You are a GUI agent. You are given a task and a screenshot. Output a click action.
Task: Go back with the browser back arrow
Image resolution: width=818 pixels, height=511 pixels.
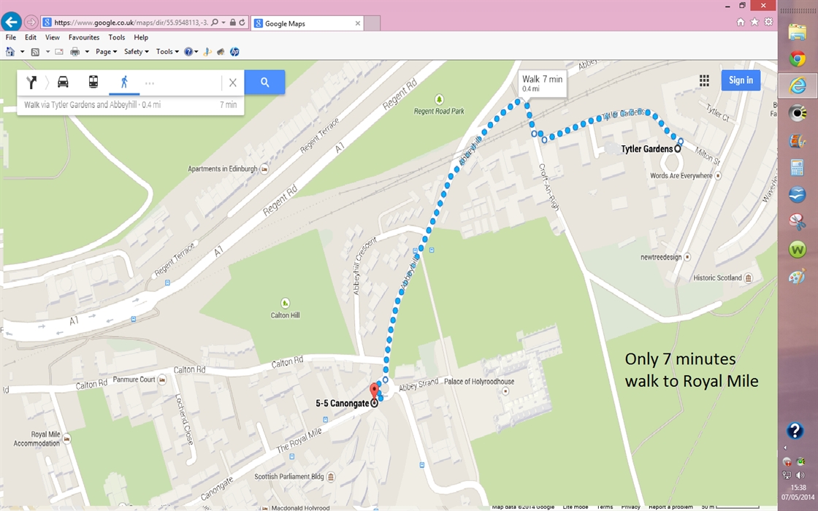(x=11, y=22)
